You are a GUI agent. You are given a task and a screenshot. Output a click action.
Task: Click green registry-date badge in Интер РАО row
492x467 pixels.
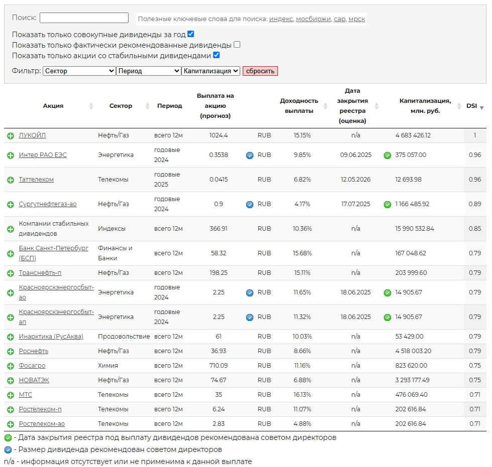[x=388, y=155]
